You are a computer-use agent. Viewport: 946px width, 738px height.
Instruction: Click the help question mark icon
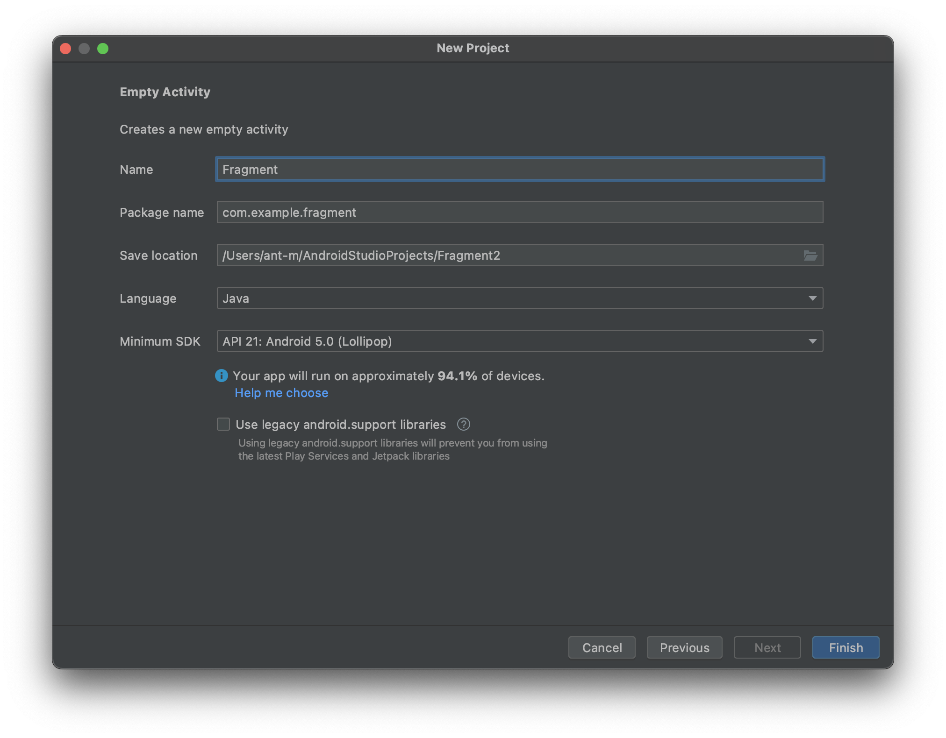463,424
